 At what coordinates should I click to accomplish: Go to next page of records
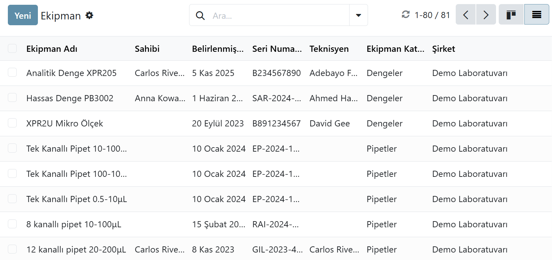[486, 15]
